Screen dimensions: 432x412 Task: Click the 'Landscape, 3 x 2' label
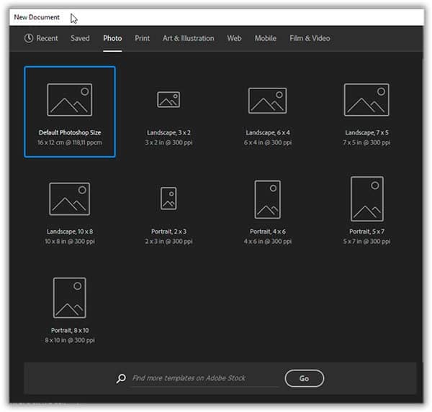(x=168, y=132)
